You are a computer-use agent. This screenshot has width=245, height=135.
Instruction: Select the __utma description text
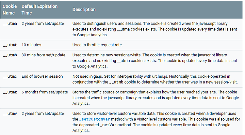pyautogui.click(x=155, y=29)
